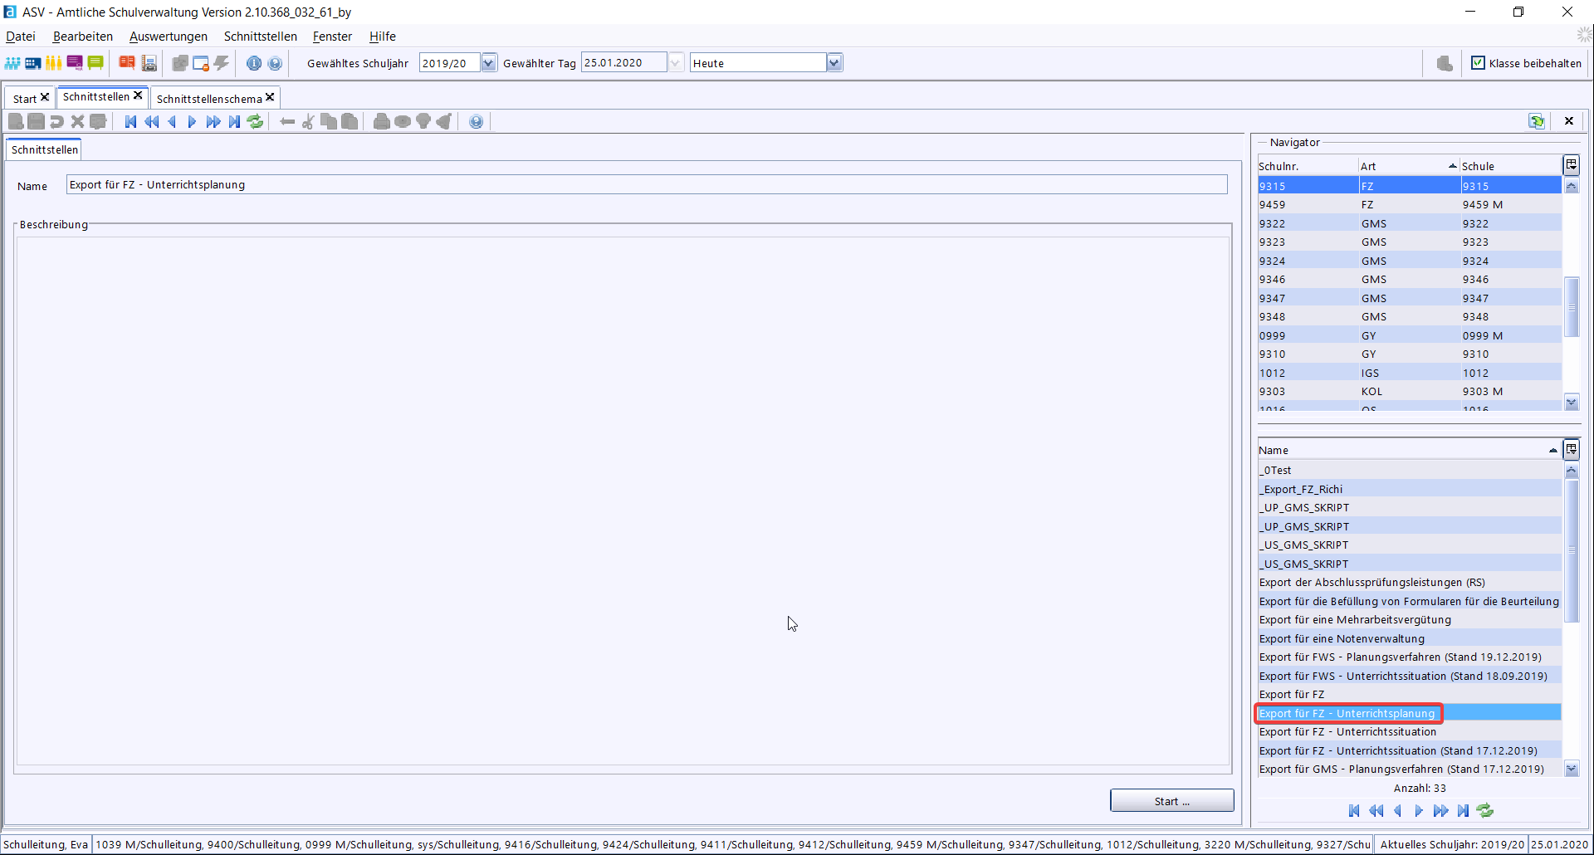The width and height of the screenshot is (1594, 855).
Task: Click in the Gewählter Tag date field
Action: point(623,63)
